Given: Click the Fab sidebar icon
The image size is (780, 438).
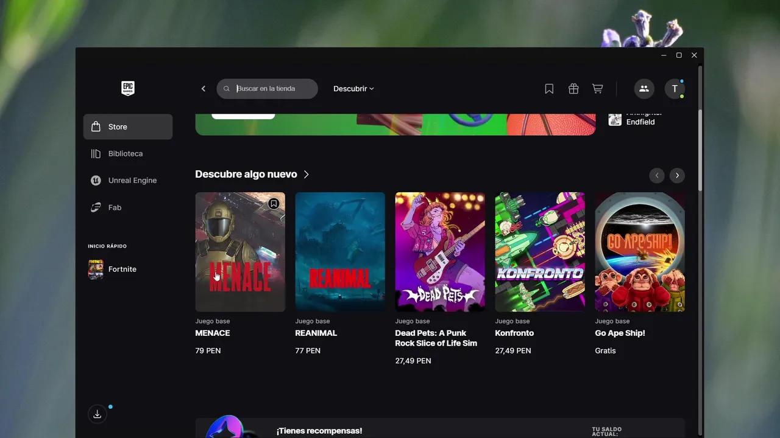Looking at the screenshot, I should [96, 207].
